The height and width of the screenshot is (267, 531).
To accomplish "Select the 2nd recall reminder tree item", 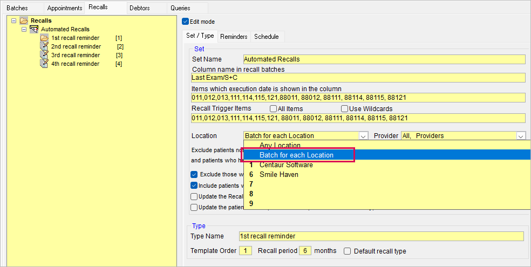I will pyautogui.click(x=76, y=46).
